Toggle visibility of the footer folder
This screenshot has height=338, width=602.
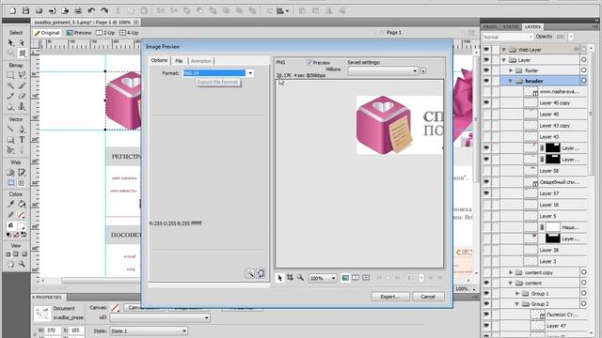pos(486,70)
